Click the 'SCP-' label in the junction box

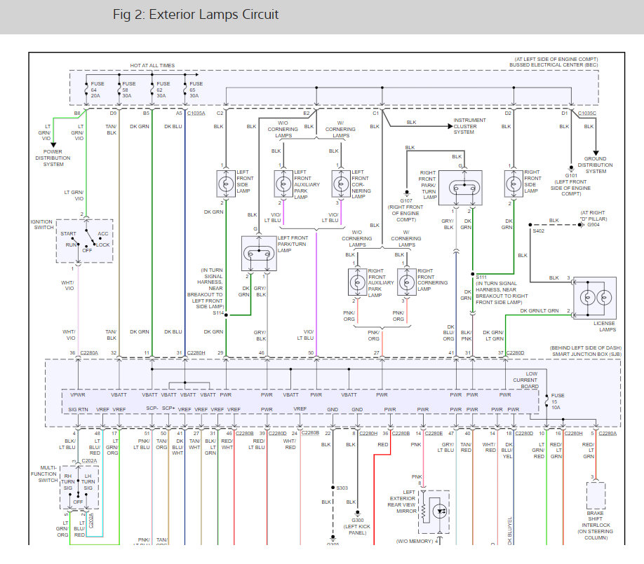pyautogui.click(x=152, y=408)
